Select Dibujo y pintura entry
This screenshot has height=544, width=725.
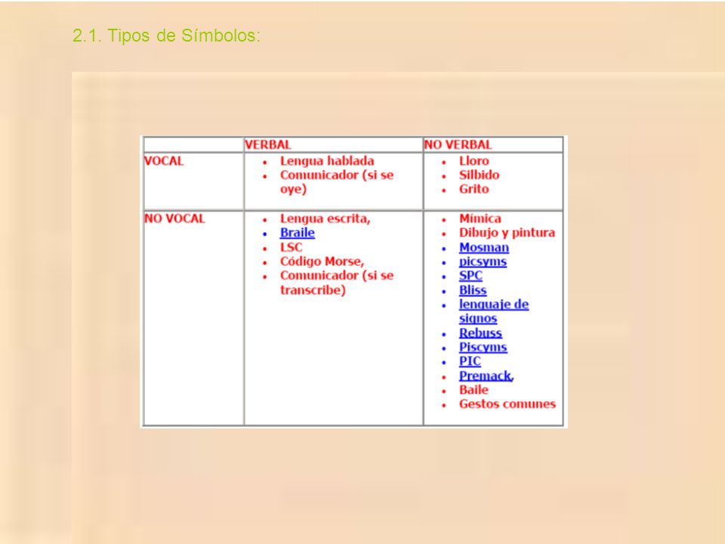[507, 233]
